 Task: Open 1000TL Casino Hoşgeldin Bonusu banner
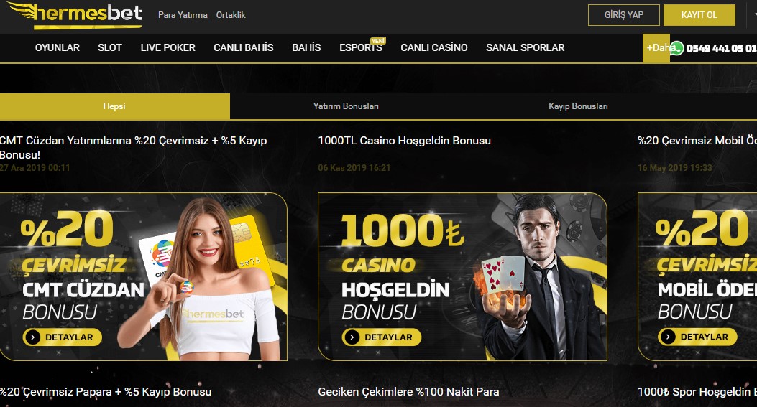(x=462, y=277)
